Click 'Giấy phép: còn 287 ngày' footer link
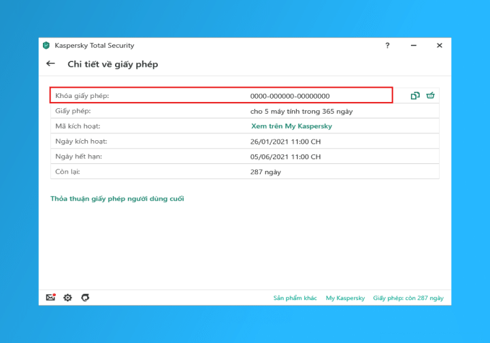Image resolution: width=490 pixels, height=343 pixels. pos(408,298)
